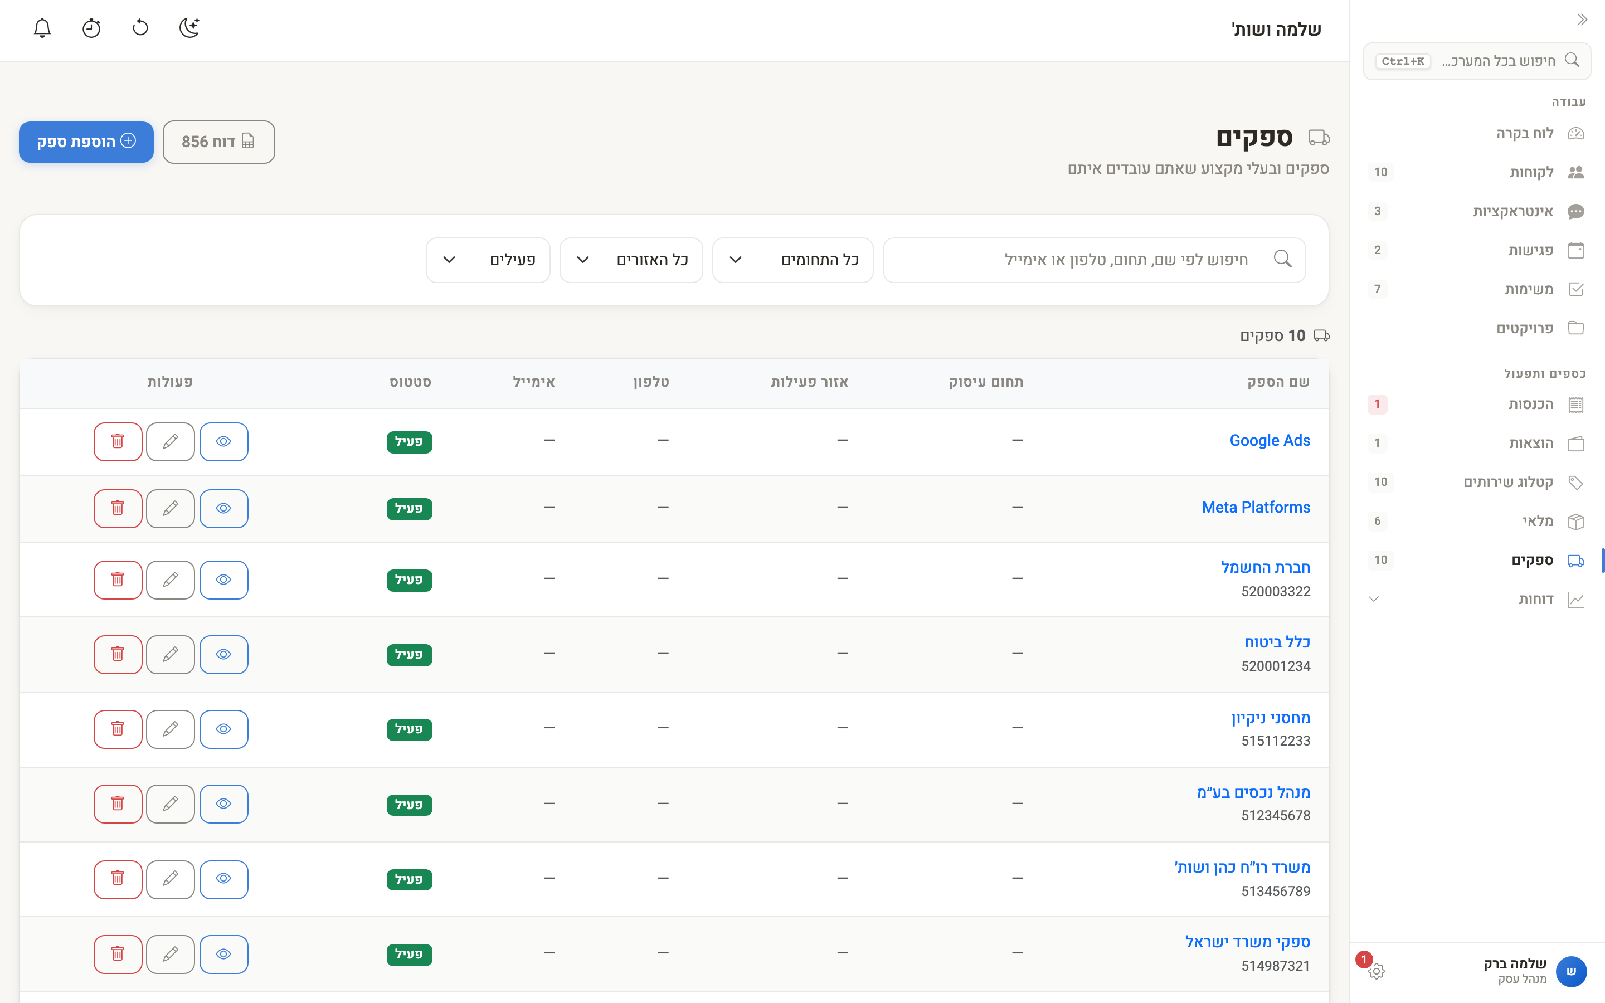Screen dimensions: 1605x1003
Task: Open מלאי in sidebar
Action: point(1477,522)
